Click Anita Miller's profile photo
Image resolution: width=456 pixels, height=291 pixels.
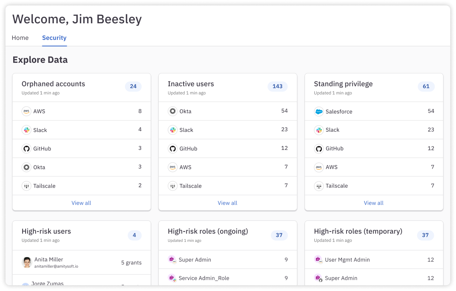(x=26, y=262)
